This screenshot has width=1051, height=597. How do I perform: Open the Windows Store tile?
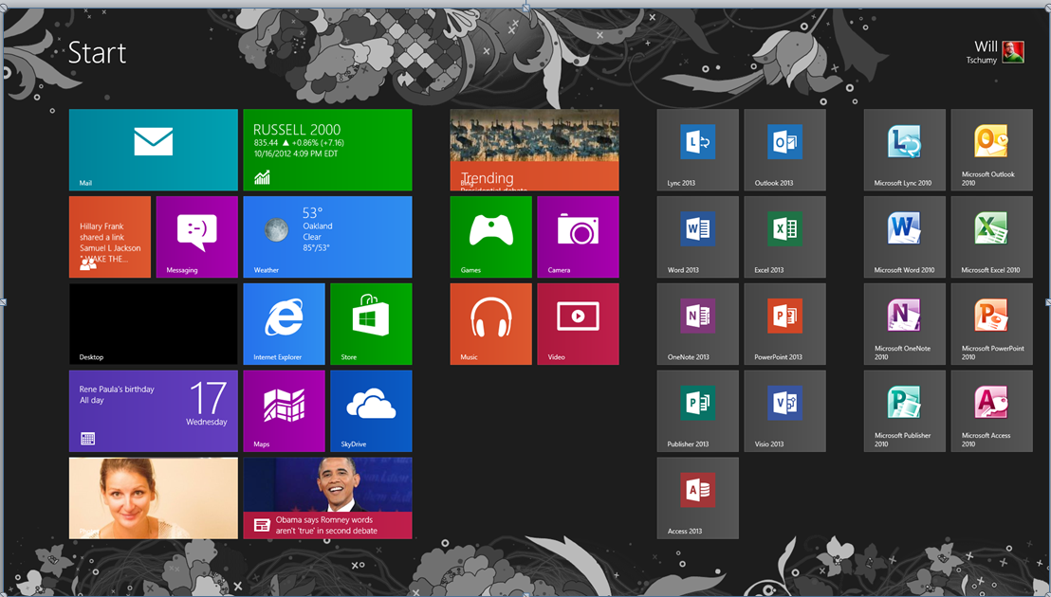[371, 323]
